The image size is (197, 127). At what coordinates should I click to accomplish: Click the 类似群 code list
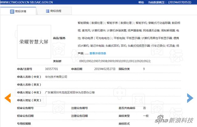click(115, 61)
